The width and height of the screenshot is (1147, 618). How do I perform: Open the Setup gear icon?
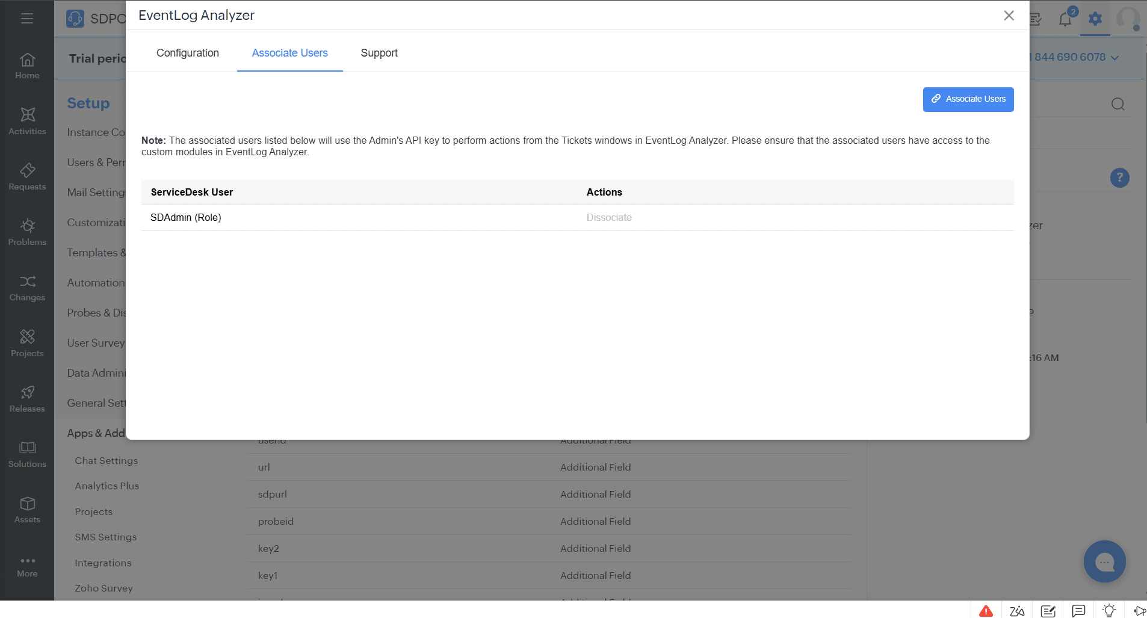click(1095, 19)
